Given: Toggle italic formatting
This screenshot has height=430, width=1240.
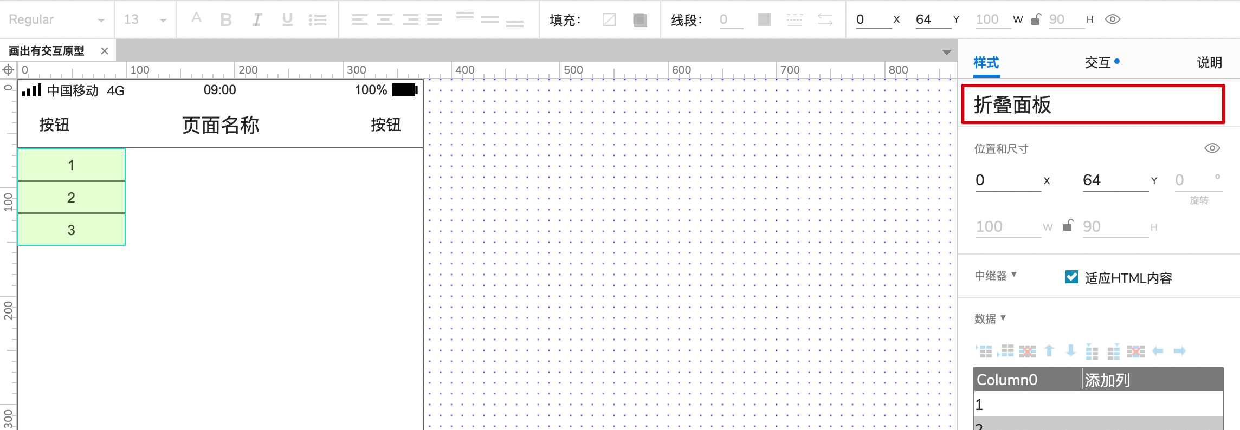Looking at the screenshot, I should [257, 19].
